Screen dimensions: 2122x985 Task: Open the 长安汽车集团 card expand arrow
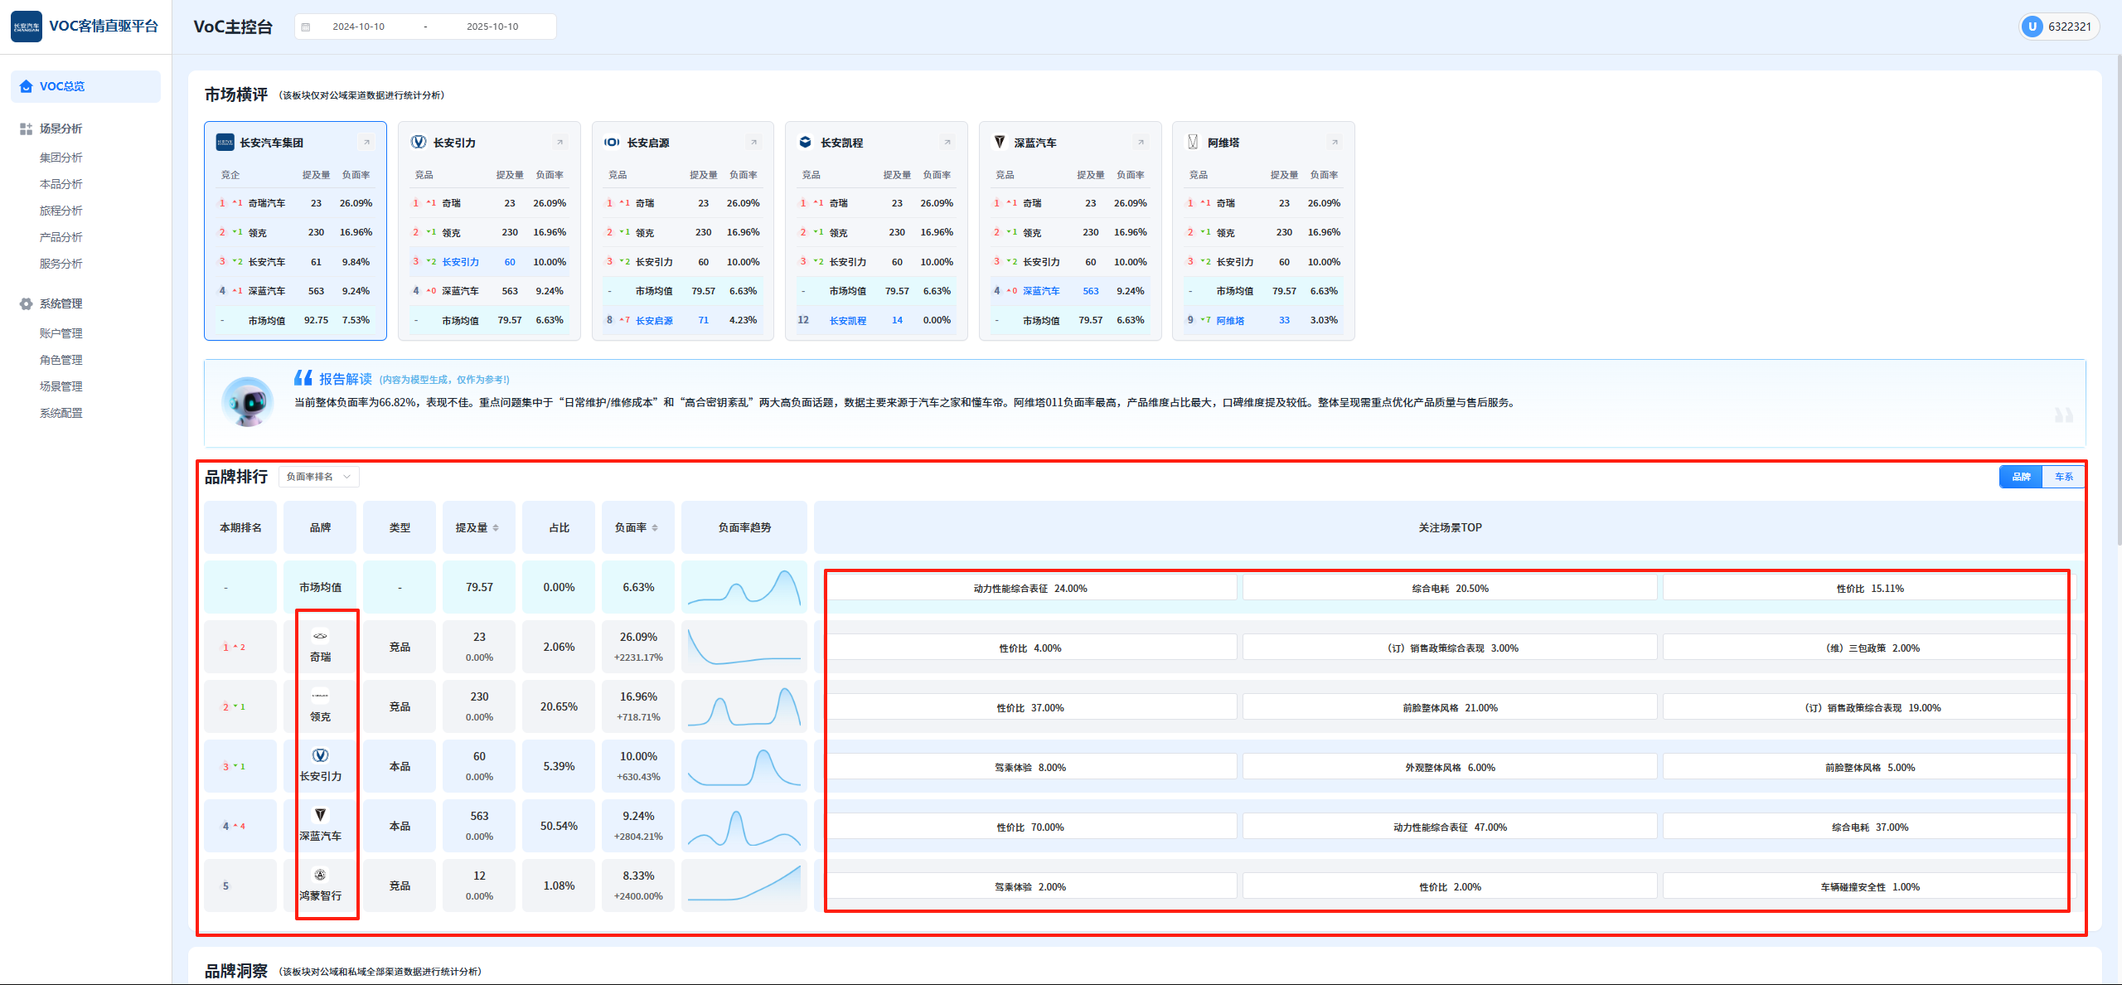click(x=366, y=143)
